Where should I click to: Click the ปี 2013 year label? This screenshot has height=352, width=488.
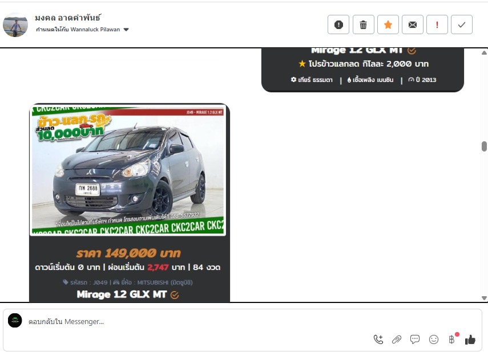[422, 80]
